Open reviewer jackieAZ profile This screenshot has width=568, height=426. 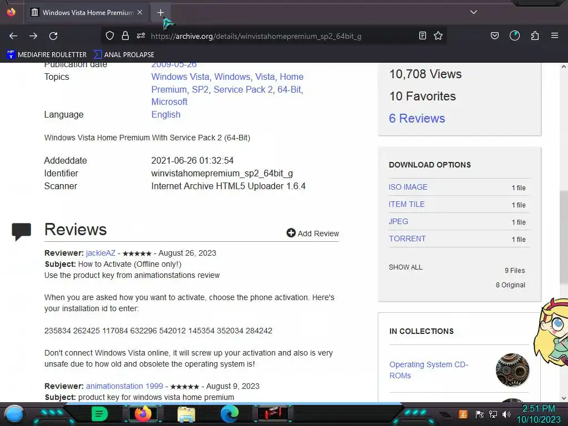[101, 253]
